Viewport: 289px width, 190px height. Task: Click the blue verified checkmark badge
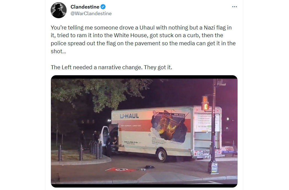coord(103,7)
